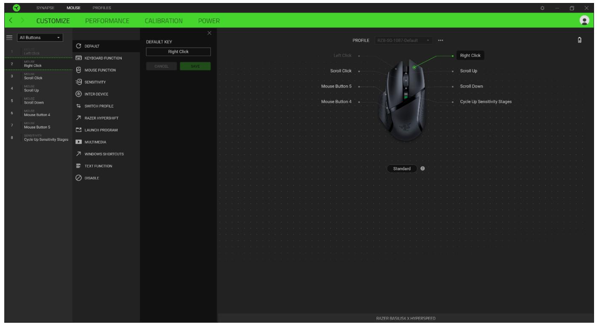Image resolution: width=597 pixels, height=324 pixels.
Task: Click the Inter-Device icon
Action: point(78,94)
